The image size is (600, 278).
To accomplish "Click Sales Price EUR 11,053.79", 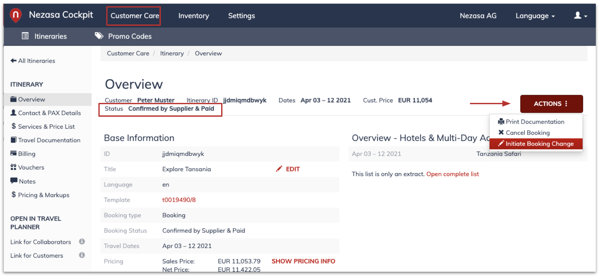I will 239,261.
